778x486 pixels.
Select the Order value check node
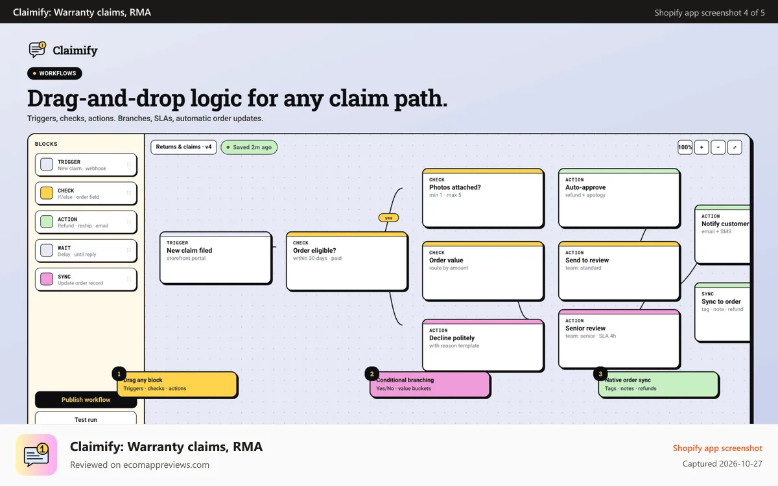483,271
